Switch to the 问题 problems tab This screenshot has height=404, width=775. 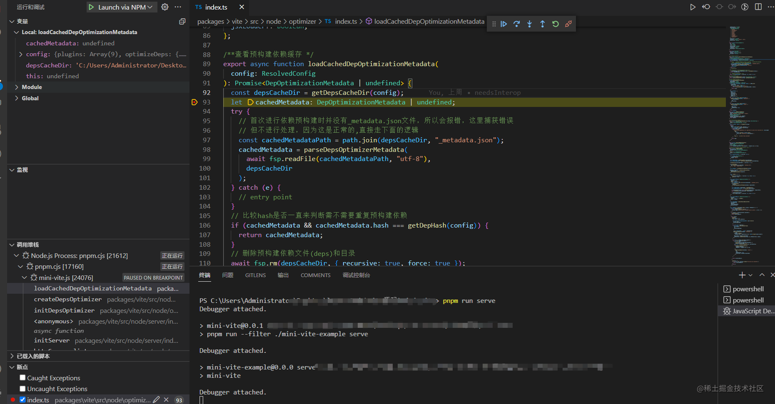[228, 275]
